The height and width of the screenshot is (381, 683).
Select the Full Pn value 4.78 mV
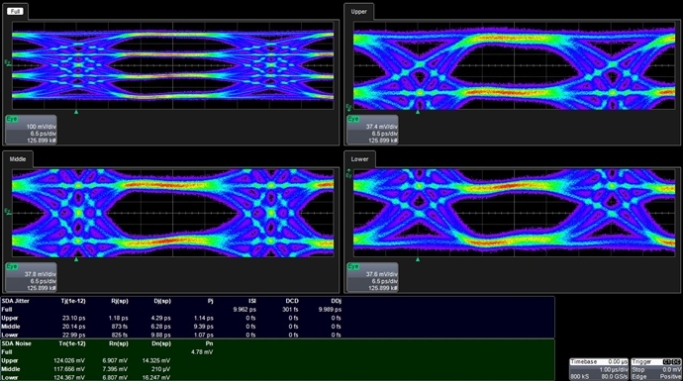point(202,352)
